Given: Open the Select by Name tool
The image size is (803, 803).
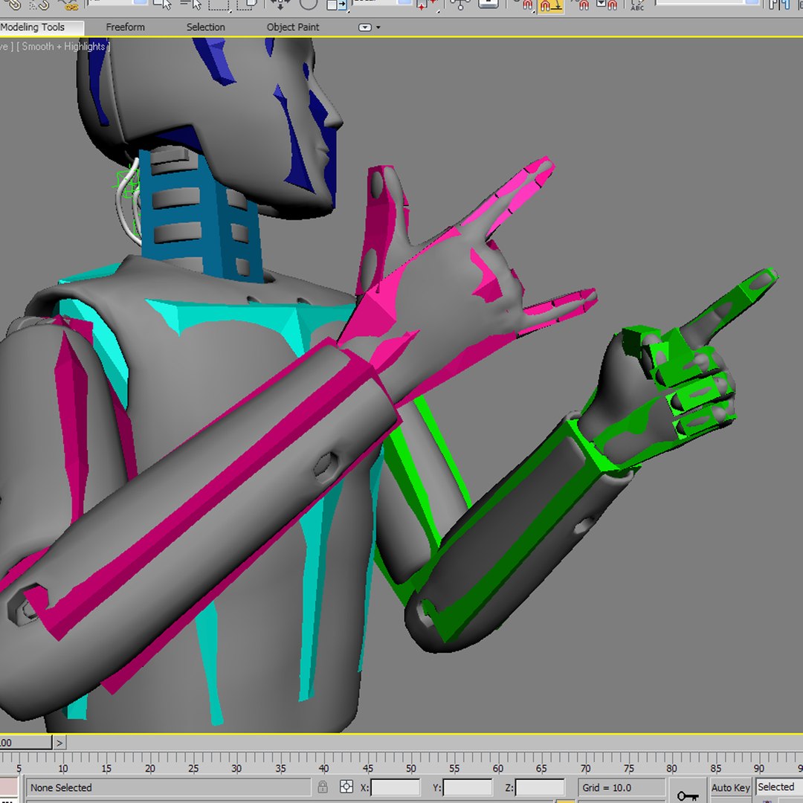Looking at the screenshot, I should pyautogui.click(x=190, y=4).
